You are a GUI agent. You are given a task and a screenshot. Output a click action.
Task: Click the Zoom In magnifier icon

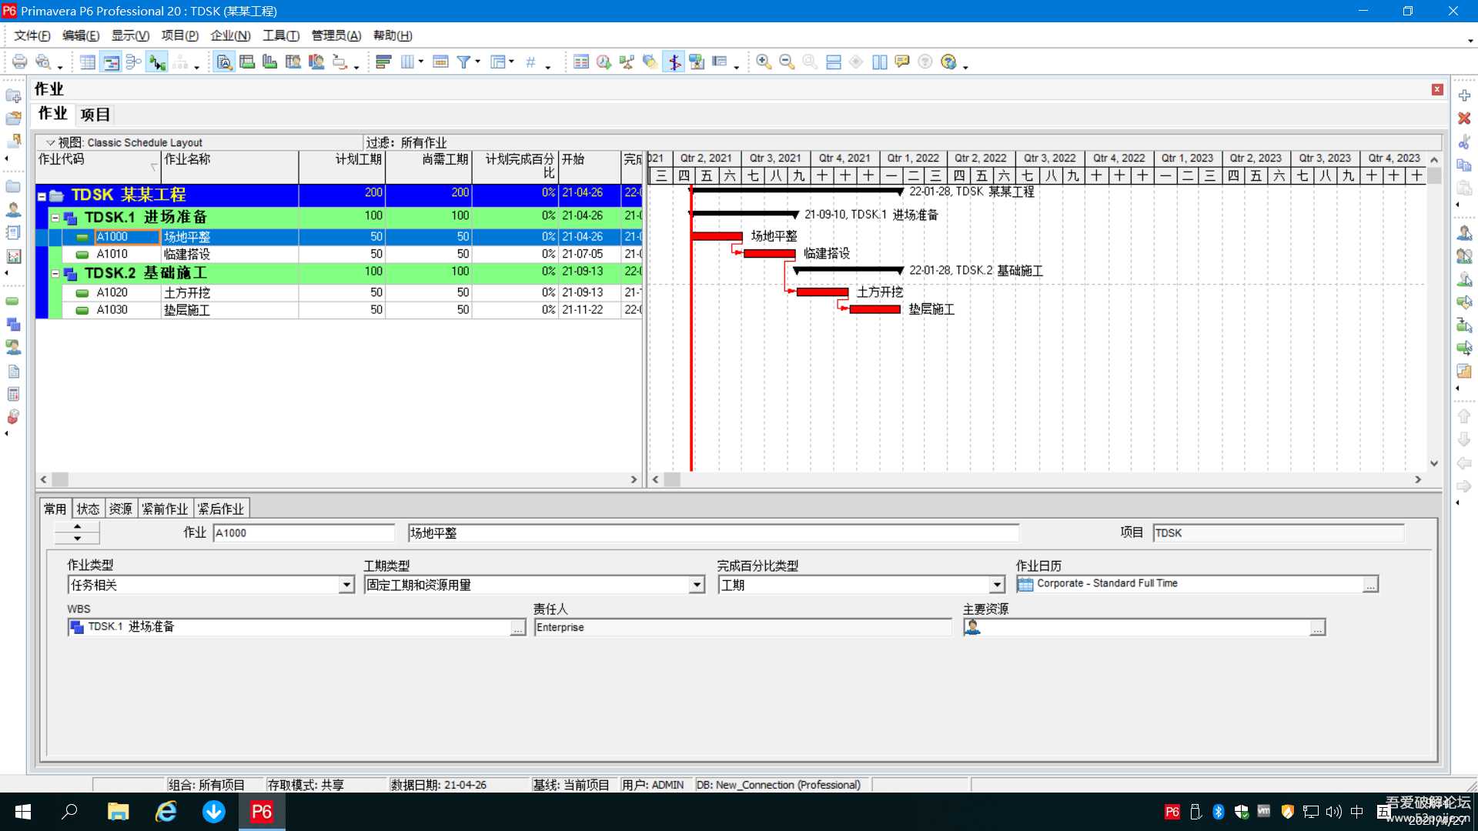[x=764, y=62]
